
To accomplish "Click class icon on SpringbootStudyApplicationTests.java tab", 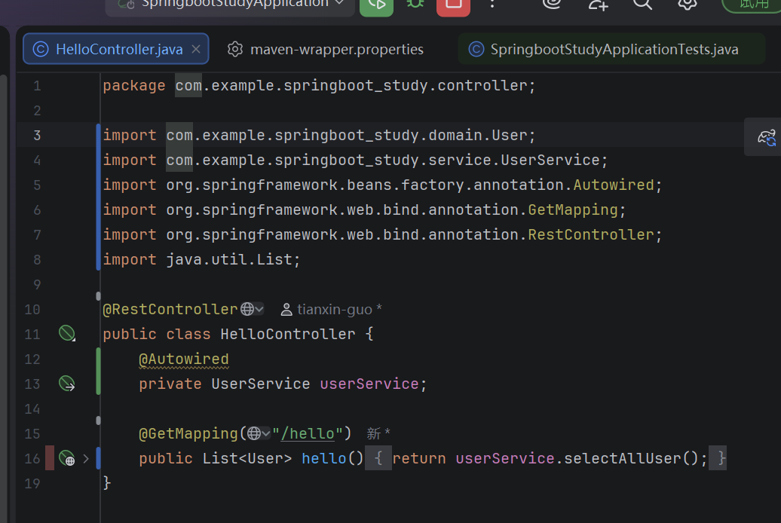I will [476, 49].
